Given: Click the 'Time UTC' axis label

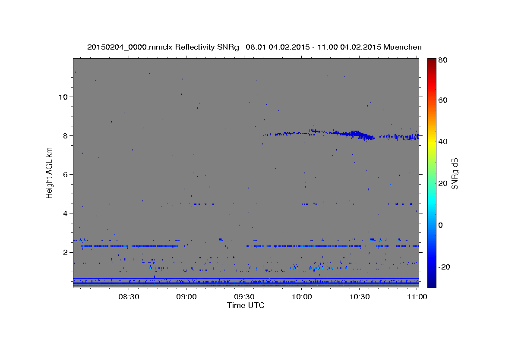Looking at the screenshot, I should pyautogui.click(x=246, y=305).
